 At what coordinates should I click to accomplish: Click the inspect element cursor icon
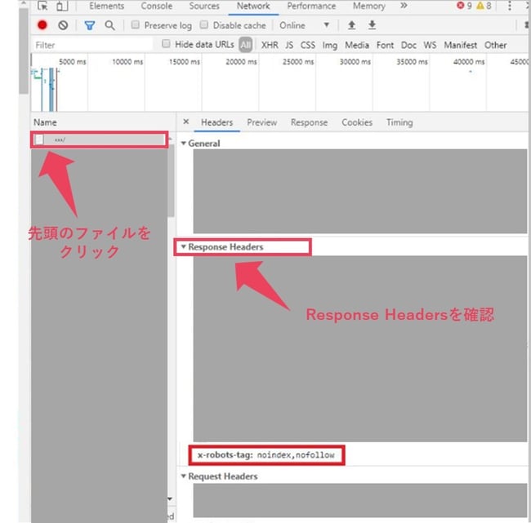point(44,7)
